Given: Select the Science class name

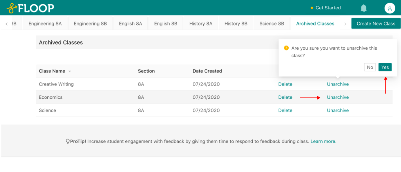Looking at the screenshot, I should click(47, 110).
